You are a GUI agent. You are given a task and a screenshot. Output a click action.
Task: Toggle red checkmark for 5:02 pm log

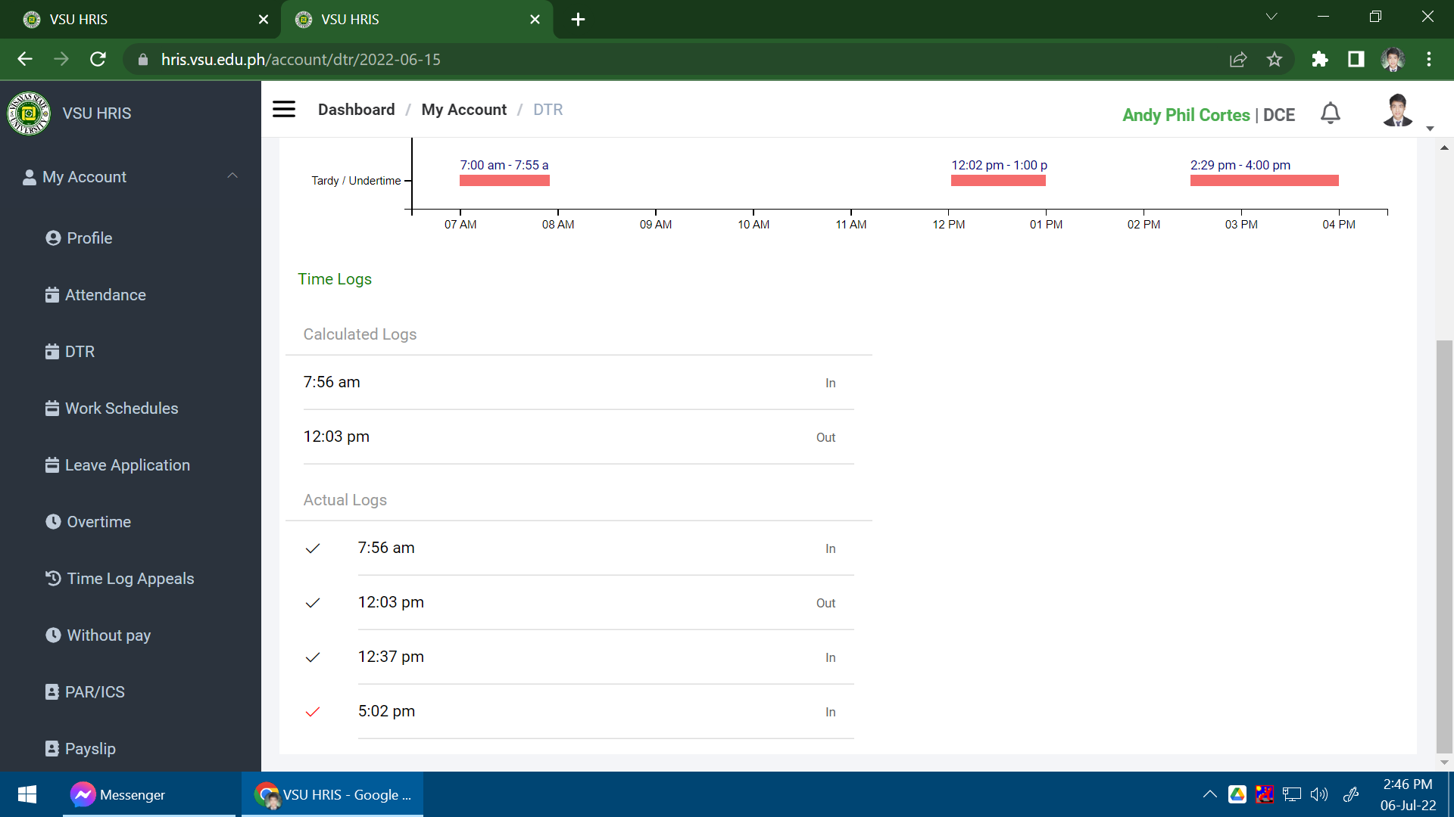click(313, 712)
